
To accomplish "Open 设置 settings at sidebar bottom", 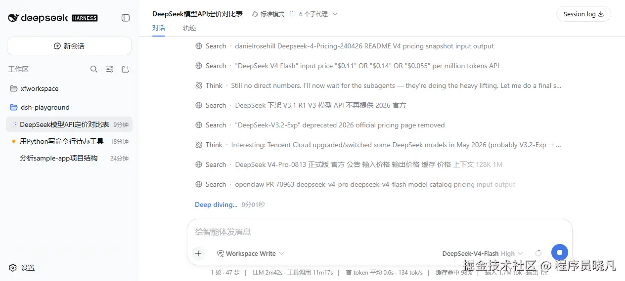I will tap(22, 268).
